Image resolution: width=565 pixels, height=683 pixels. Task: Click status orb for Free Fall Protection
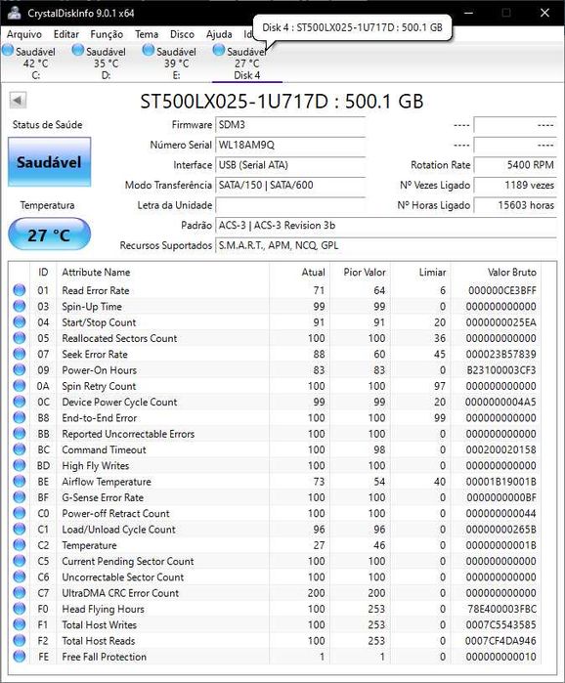pos(20,656)
